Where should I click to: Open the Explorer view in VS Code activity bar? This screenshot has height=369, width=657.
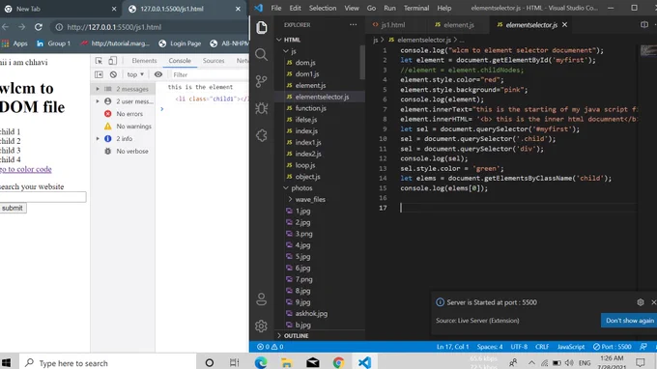(262, 28)
